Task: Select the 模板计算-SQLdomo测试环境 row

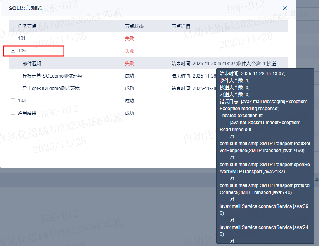Action: coord(148,76)
